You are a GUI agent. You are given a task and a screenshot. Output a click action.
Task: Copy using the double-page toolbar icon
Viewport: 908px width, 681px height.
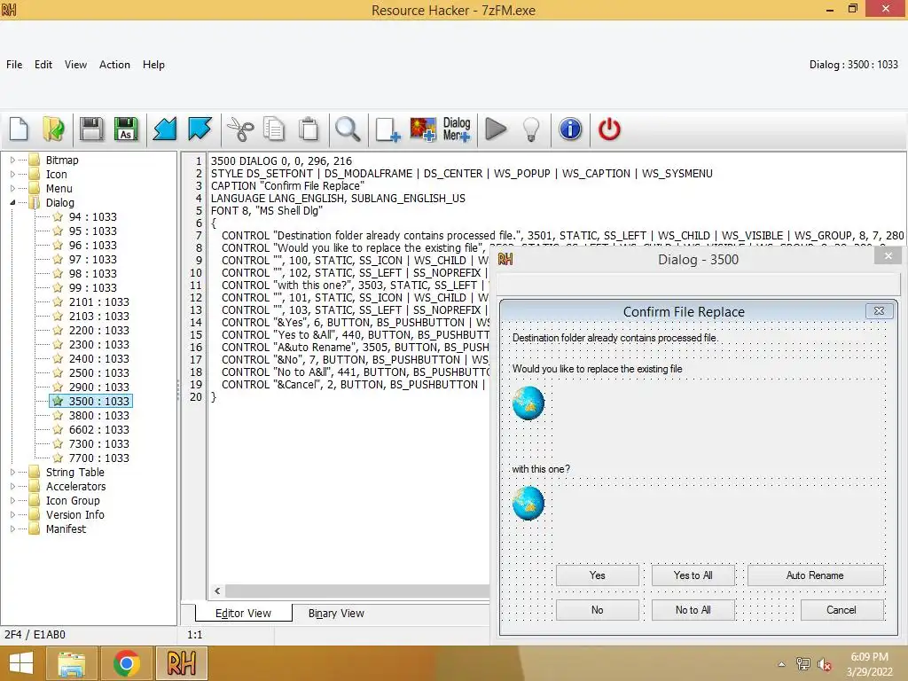(274, 129)
